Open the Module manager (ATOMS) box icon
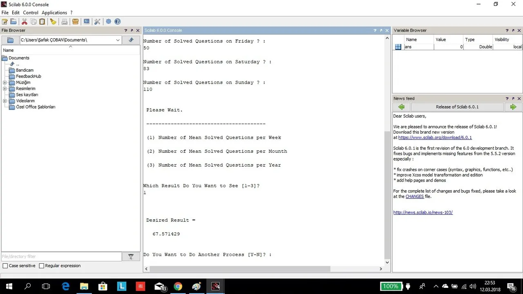 point(75,22)
